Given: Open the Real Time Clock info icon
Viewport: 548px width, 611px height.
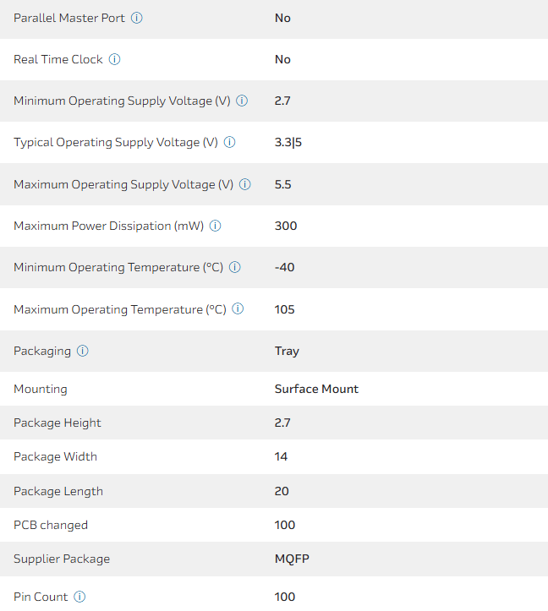Looking at the screenshot, I should pyautogui.click(x=115, y=59).
